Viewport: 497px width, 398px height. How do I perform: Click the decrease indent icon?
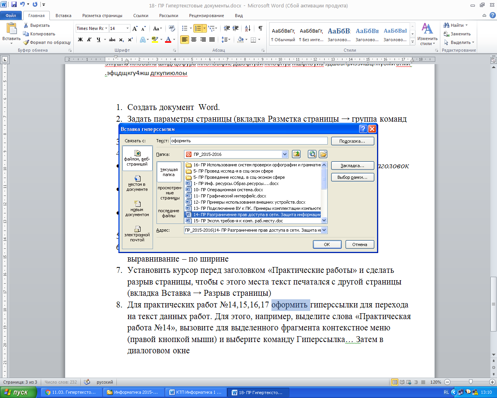pos(227,28)
